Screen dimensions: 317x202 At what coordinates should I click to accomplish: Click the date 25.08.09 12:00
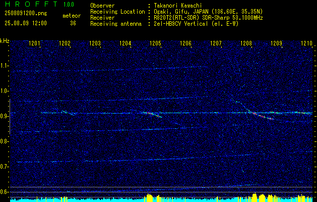click(x=26, y=23)
